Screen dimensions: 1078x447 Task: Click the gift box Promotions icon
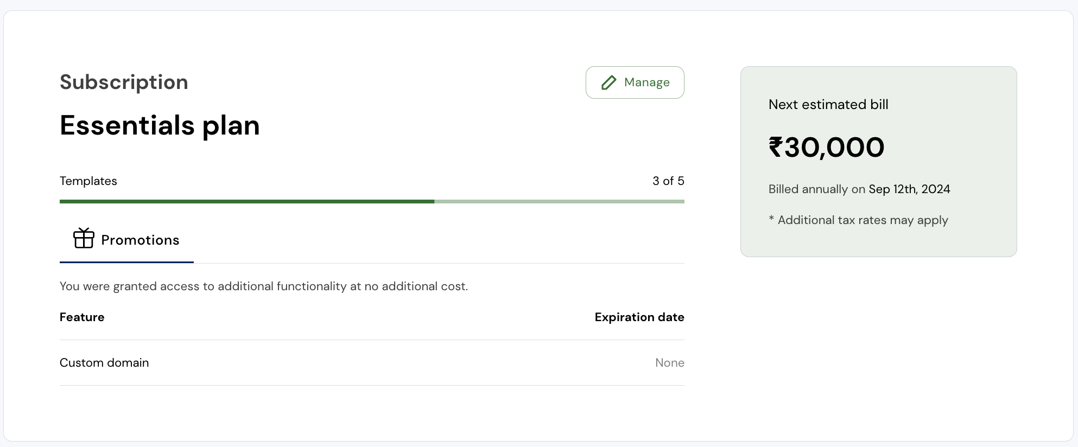coord(84,238)
